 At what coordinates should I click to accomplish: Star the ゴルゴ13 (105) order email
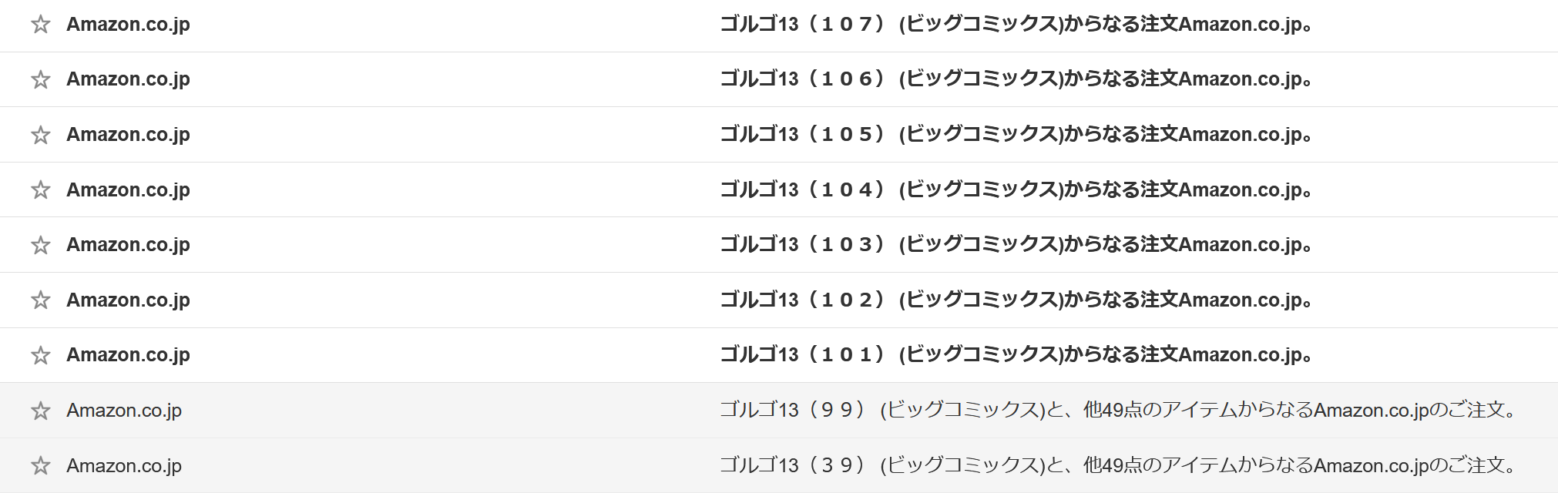point(41,135)
